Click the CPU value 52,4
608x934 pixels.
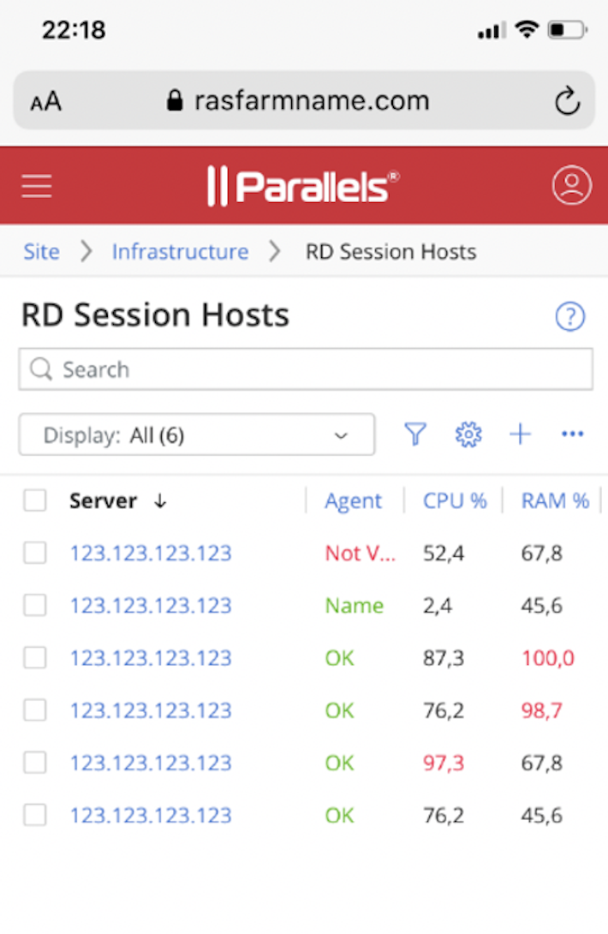pos(444,554)
